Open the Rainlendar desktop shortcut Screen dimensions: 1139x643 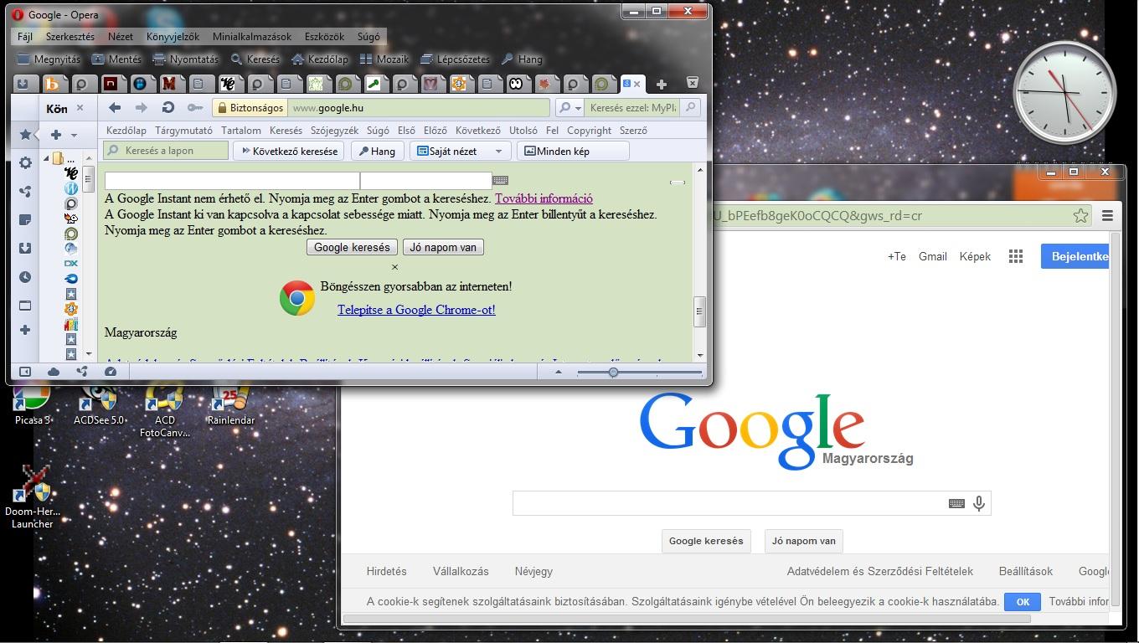point(230,405)
